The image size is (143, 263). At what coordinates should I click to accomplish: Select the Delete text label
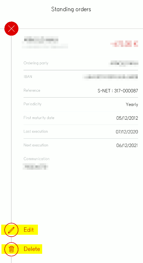pos(32,249)
